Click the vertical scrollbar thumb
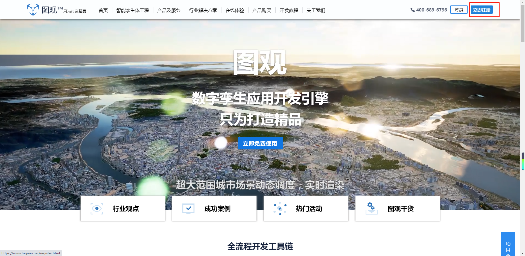525x256 pixels. tap(523, 24)
